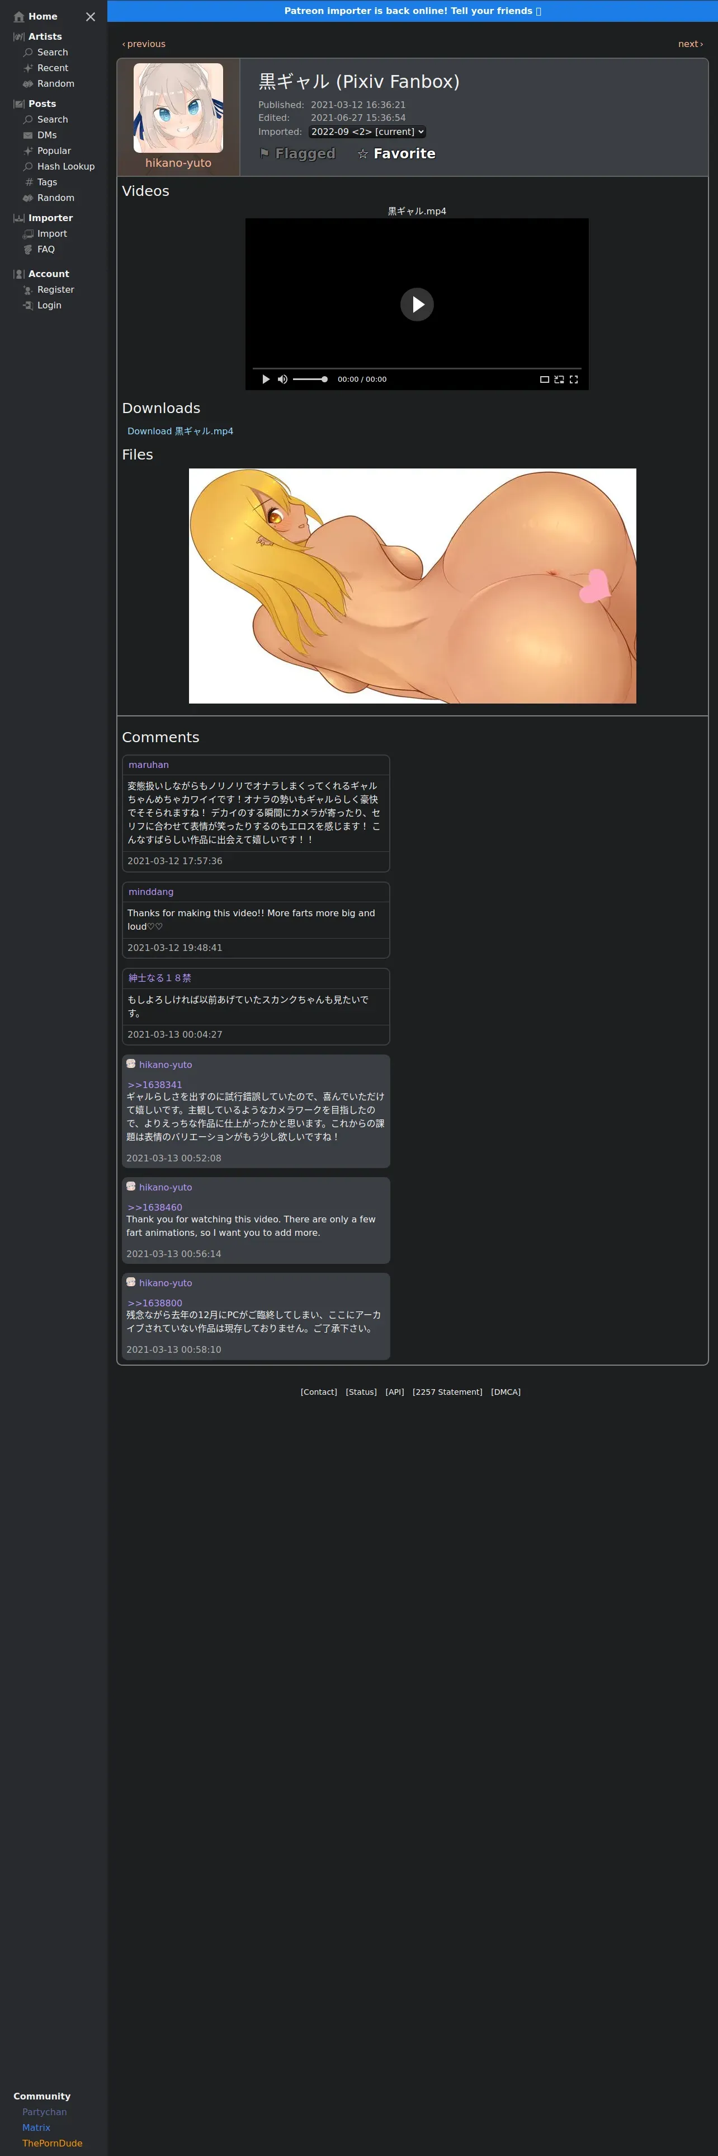
Task: Open the Imported revision dropdown
Action: pos(367,132)
